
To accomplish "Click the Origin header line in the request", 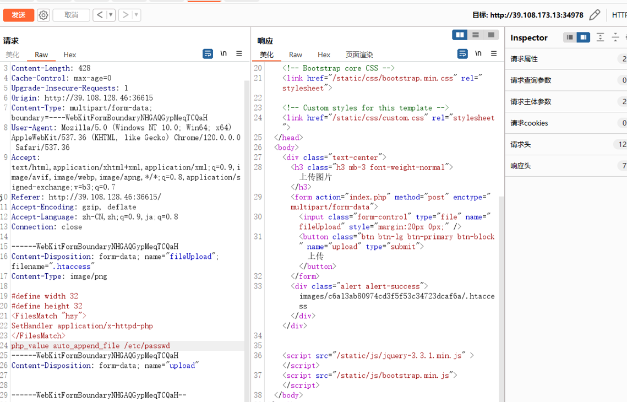I will point(82,98).
